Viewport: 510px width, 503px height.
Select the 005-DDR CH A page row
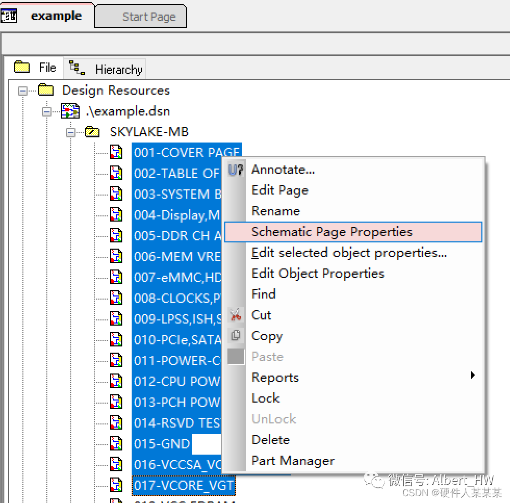176,236
